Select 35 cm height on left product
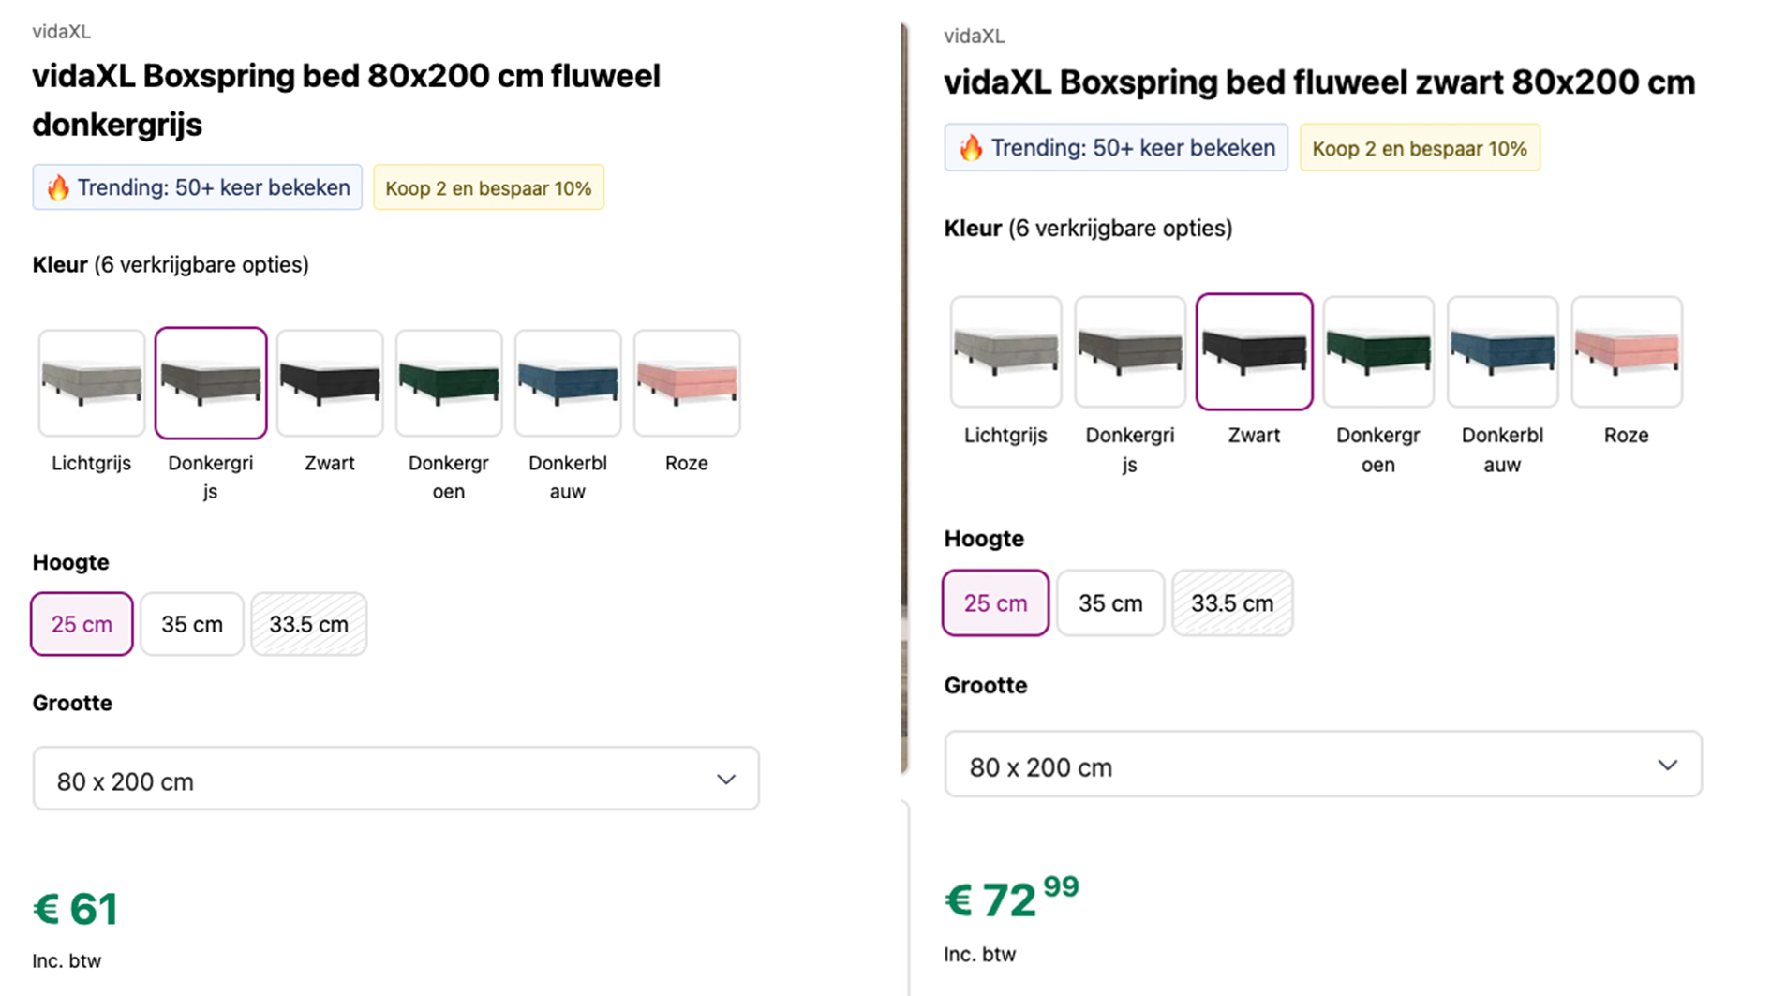1771x996 pixels. 192,624
